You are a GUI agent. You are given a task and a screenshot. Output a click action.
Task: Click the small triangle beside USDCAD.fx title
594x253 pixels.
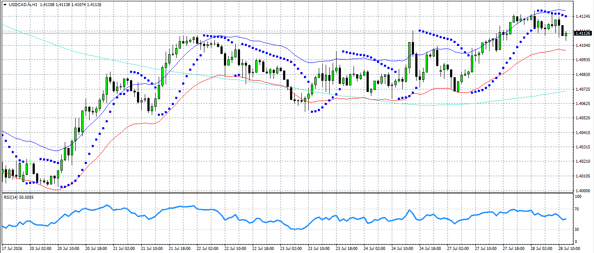(5, 4)
